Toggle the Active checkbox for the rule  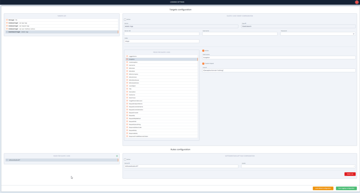125,159
